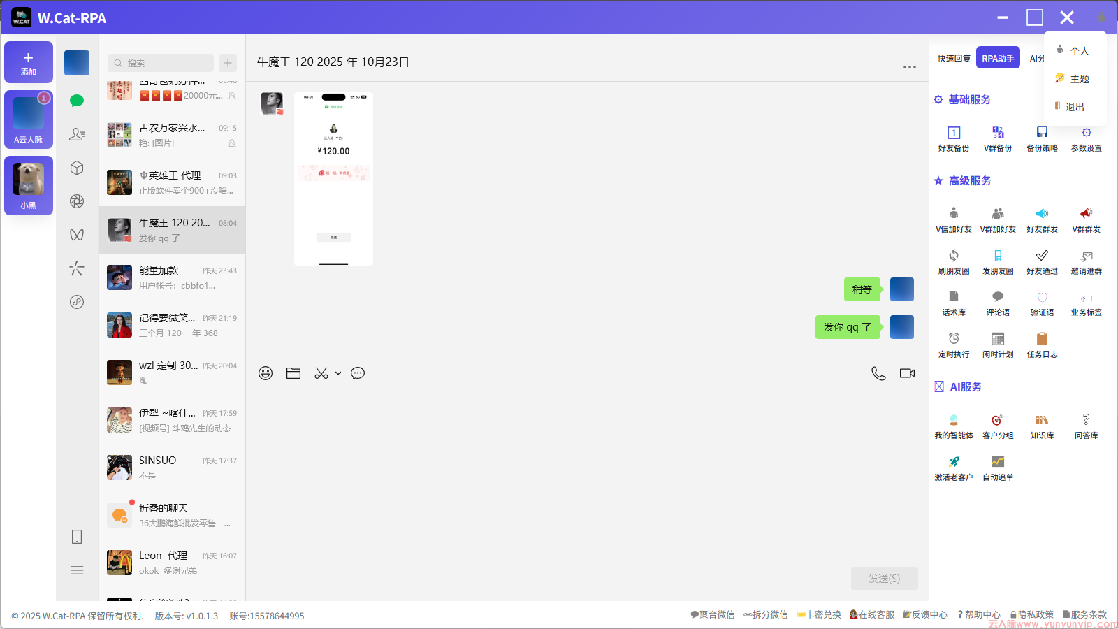
Task: Open 定时执行 scheduled task tool
Action: click(x=954, y=345)
